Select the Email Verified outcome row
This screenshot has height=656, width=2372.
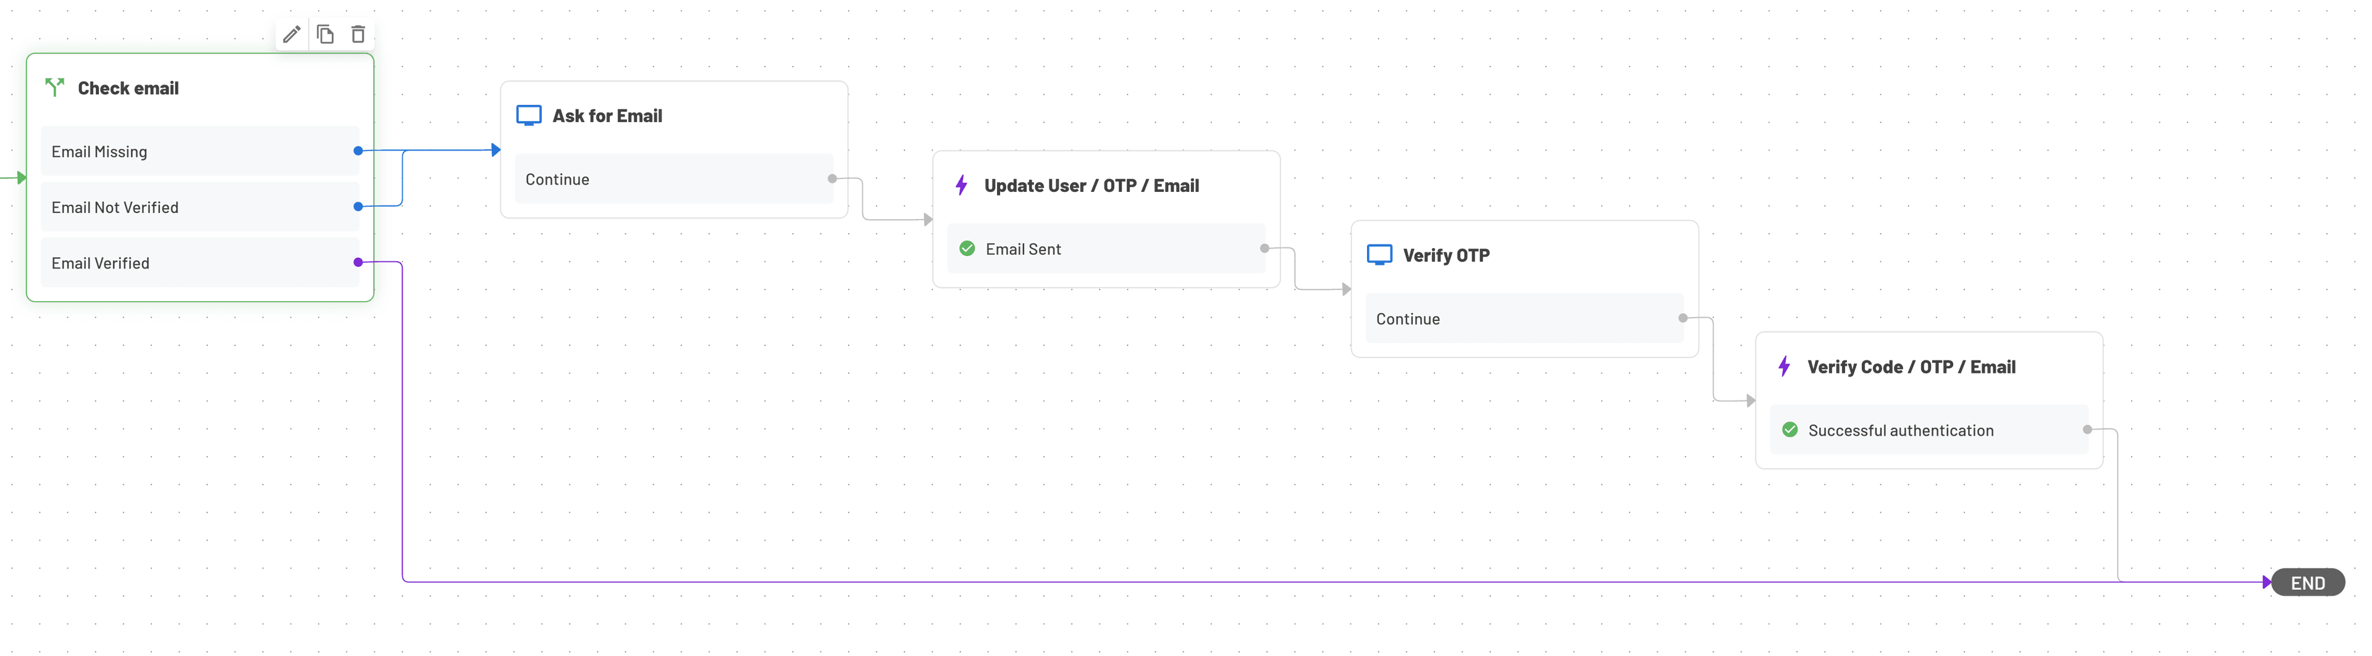[200, 262]
